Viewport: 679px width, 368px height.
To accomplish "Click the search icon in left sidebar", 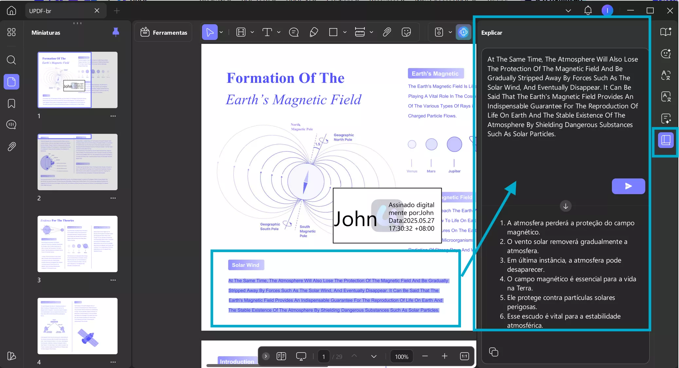I will click(11, 60).
